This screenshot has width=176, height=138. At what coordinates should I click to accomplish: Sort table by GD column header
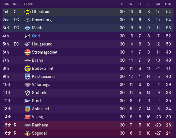(158, 4)
